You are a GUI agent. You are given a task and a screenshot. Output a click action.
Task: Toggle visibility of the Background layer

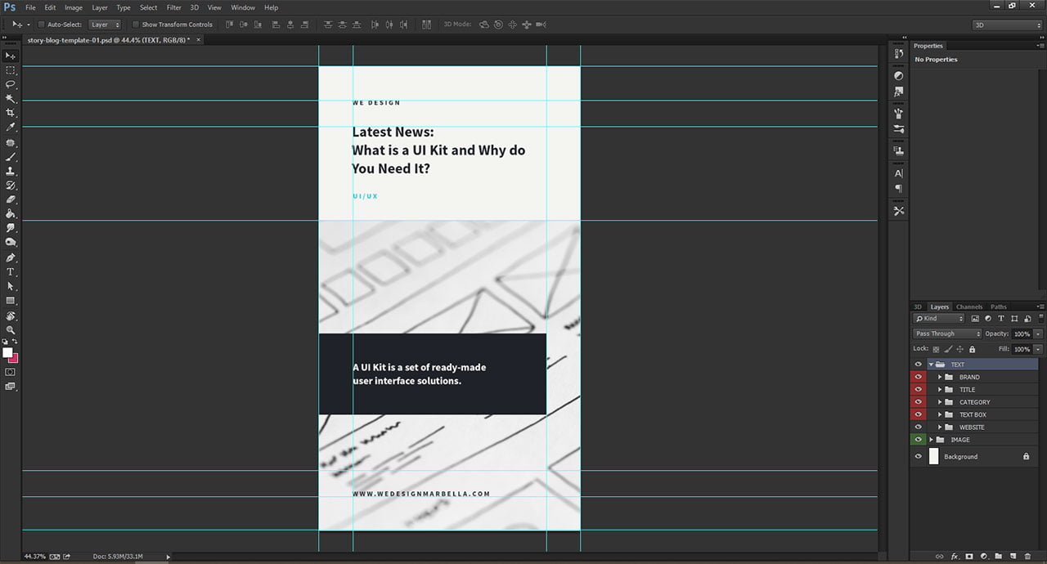pos(919,455)
